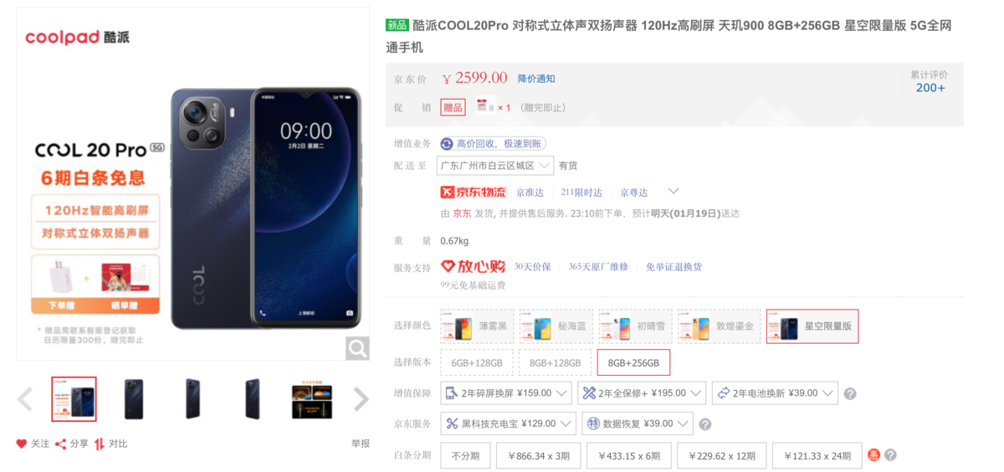Choose ¥866.34 x 3期 installment

(x=539, y=456)
